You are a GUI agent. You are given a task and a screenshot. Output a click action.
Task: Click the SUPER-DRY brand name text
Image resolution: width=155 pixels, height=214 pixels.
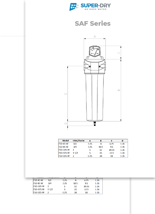coord(96,5)
